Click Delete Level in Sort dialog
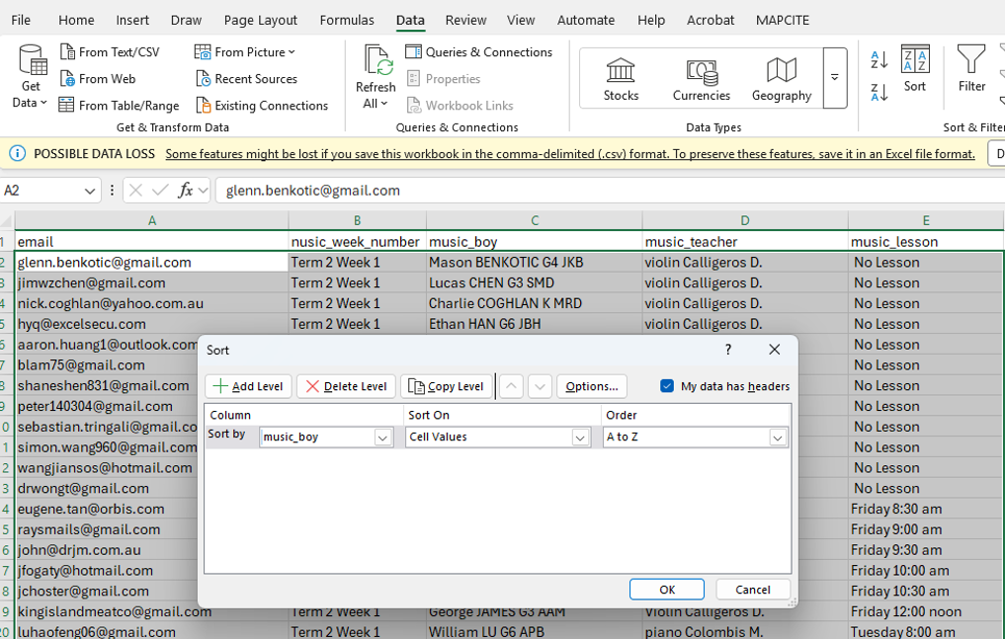1005x639 pixels. 346,386
